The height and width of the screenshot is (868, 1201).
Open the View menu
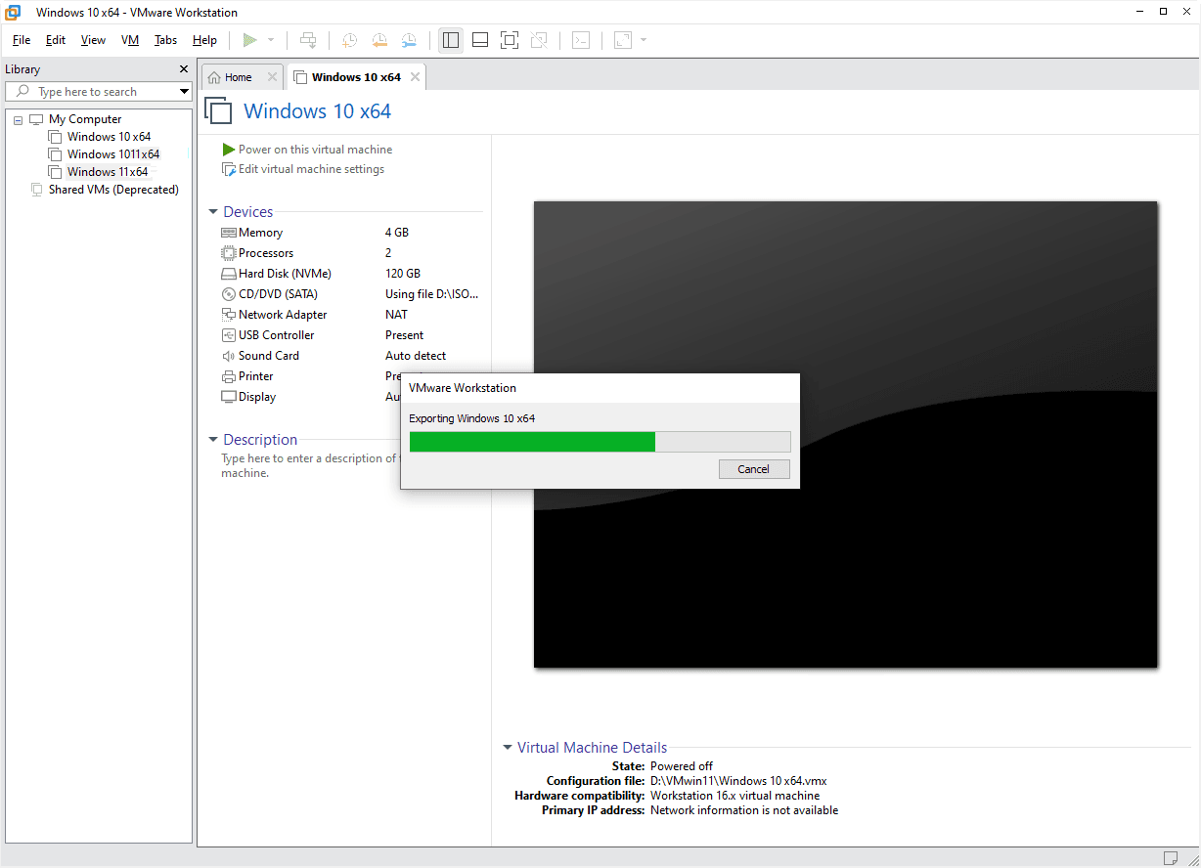point(93,40)
